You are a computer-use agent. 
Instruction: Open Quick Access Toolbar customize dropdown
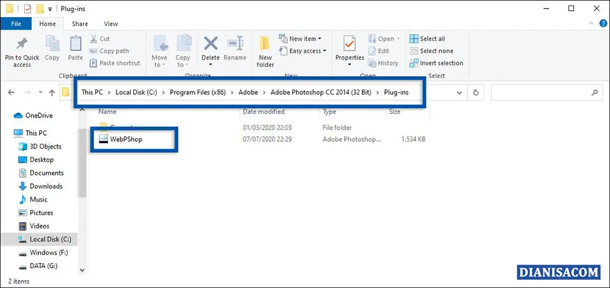click(x=50, y=9)
